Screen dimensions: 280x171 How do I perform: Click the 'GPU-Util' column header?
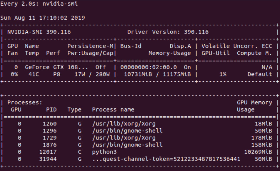216,53
